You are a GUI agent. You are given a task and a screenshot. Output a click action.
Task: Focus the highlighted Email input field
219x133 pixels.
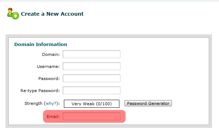tap(92, 116)
